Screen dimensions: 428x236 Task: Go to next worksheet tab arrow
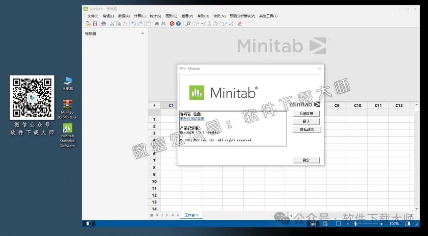click(167, 215)
